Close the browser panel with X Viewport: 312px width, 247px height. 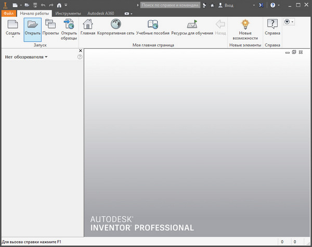80,50
